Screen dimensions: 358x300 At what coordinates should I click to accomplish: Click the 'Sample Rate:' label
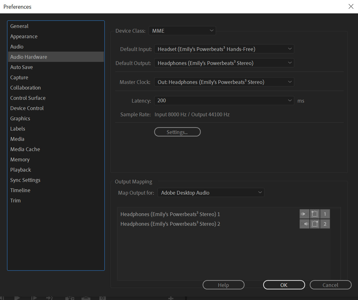[135, 114]
